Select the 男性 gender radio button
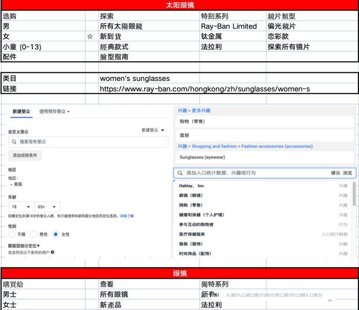This screenshot has width=359, height=310. [x=34, y=234]
